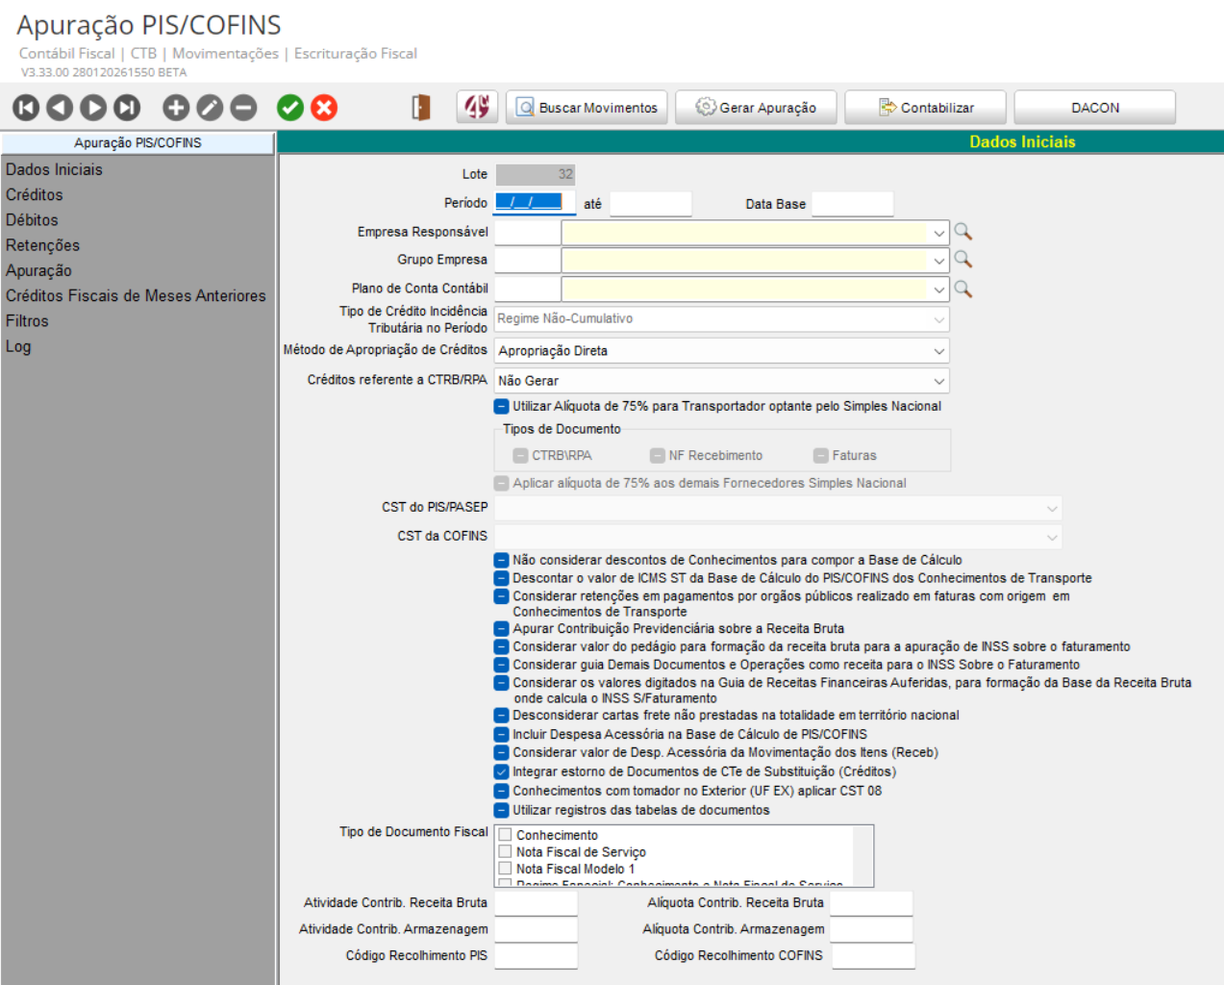This screenshot has height=985, width=1224.
Task: Search Empresa Responsável magnifier icon
Action: [x=962, y=232]
